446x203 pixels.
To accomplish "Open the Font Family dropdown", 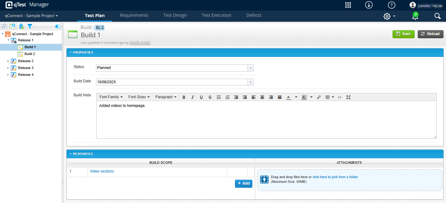I will (x=111, y=97).
